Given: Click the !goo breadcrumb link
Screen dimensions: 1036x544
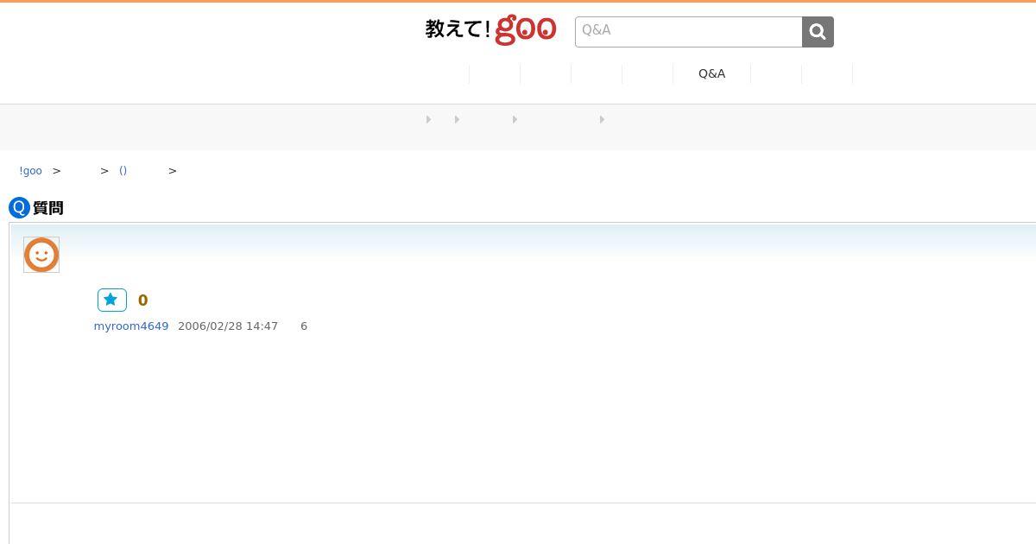Looking at the screenshot, I should tap(31, 171).
